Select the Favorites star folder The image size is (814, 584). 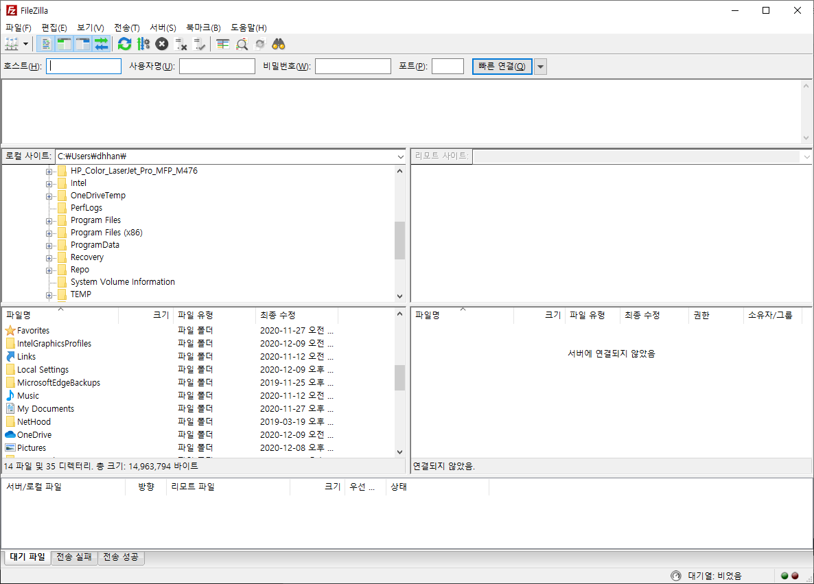[33, 331]
